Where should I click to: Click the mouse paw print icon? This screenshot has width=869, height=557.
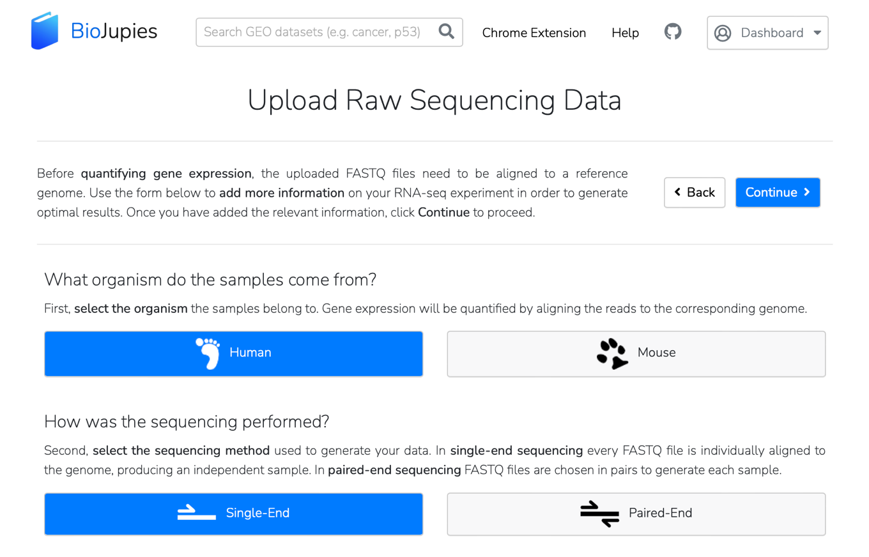point(611,353)
